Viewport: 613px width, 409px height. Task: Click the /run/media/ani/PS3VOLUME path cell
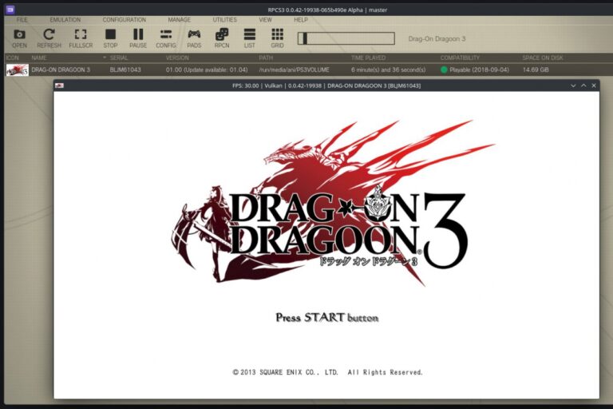tap(294, 69)
